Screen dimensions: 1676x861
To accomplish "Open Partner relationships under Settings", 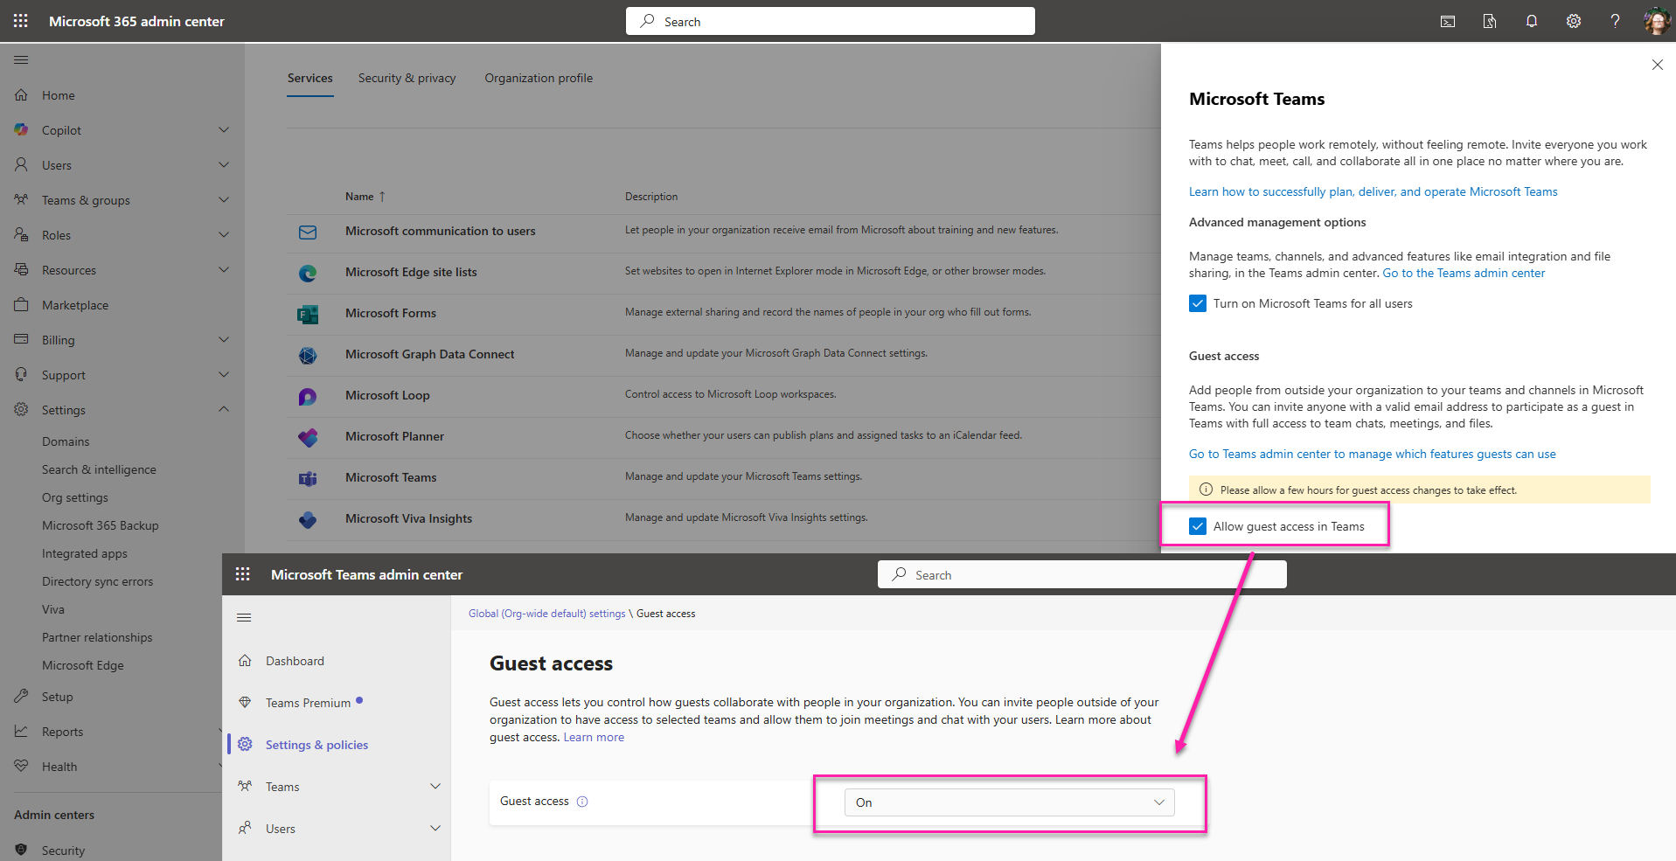I will coord(97,637).
